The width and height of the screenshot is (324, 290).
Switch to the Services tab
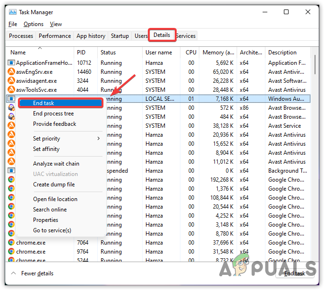[x=186, y=36]
